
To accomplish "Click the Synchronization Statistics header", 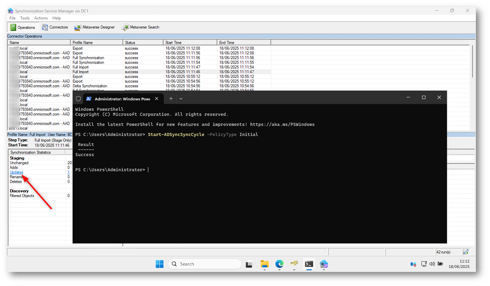I will [37, 152].
